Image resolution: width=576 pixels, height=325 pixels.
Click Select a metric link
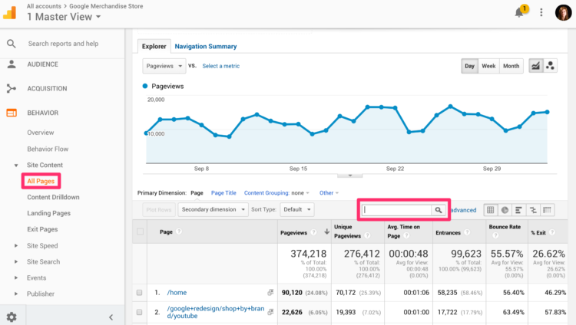(x=220, y=66)
